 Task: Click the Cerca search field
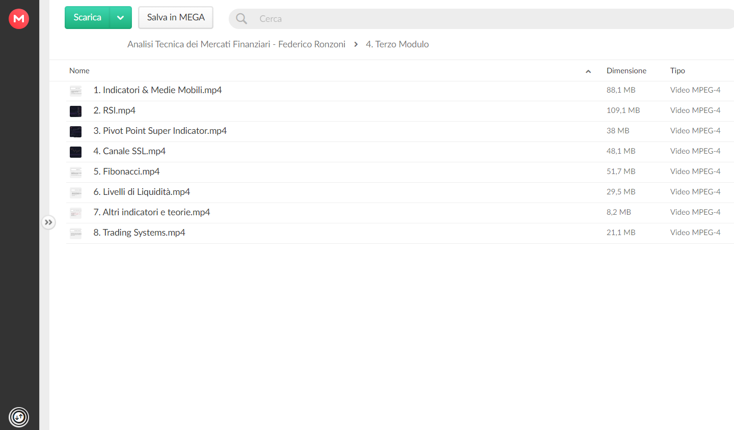point(481,19)
